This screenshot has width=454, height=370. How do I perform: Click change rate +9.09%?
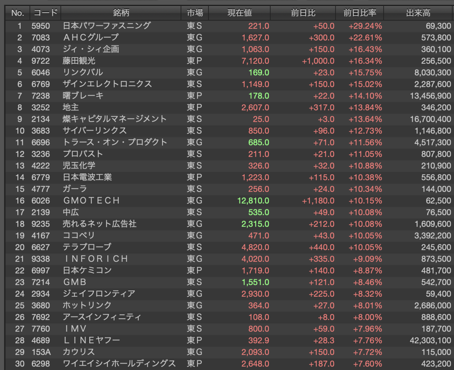(x=368, y=259)
